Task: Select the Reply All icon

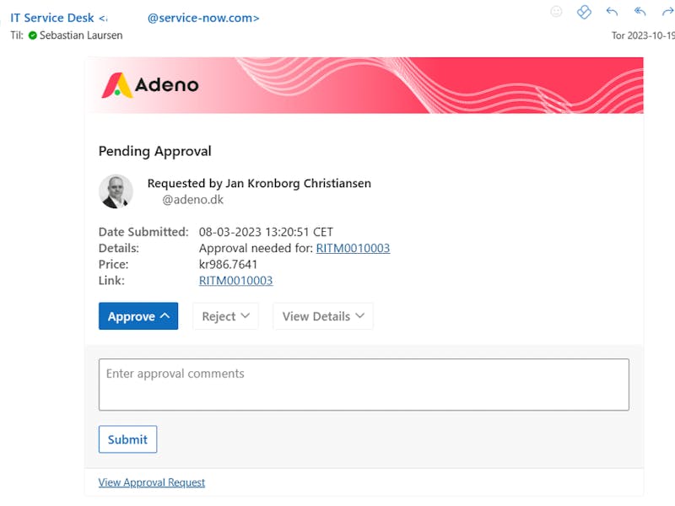Action: (640, 13)
